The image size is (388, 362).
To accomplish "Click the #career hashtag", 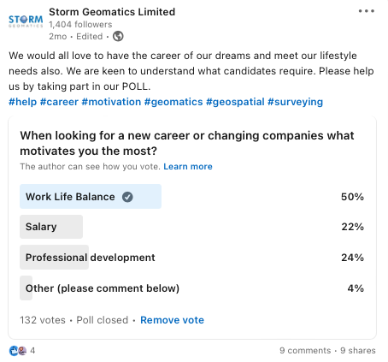I will click(x=59, y=102).
